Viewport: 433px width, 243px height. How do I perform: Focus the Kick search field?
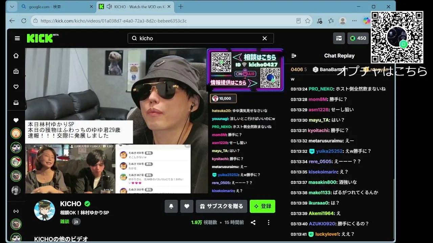[201, 38]
